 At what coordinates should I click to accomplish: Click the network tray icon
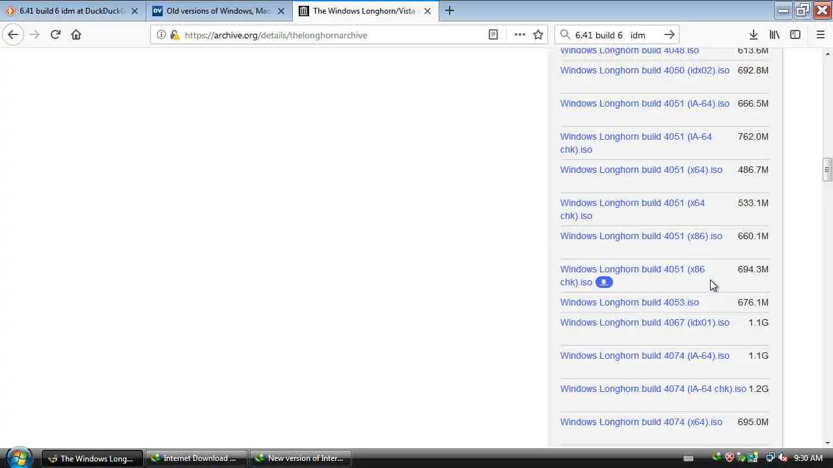pyautogui.click(x=771, y=458)
